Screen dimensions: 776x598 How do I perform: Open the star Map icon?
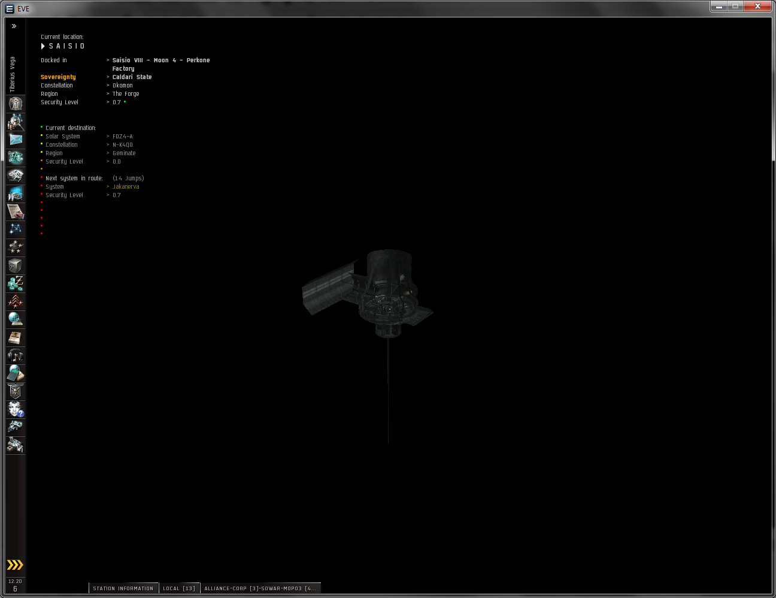[x=16, y=229]
